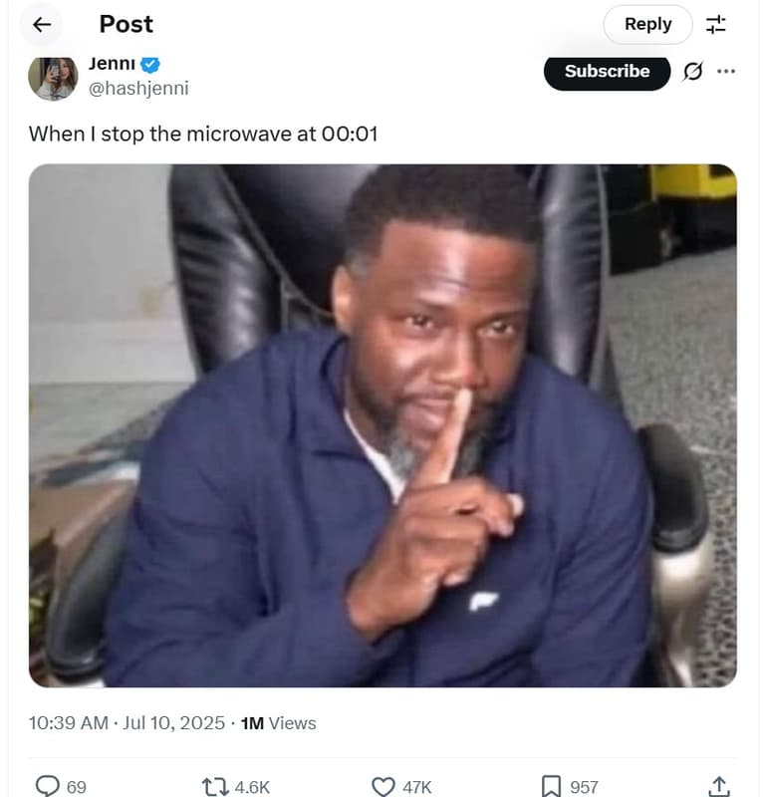Open timeline settings via sliders icon

pos(715,24)
